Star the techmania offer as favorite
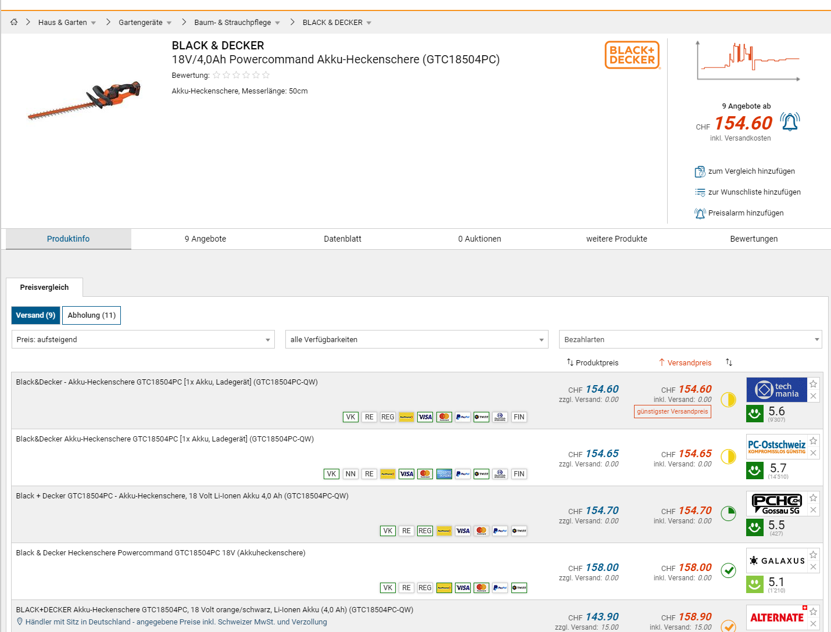The height and width of the screenshot is (632, 831). (814, 384)
